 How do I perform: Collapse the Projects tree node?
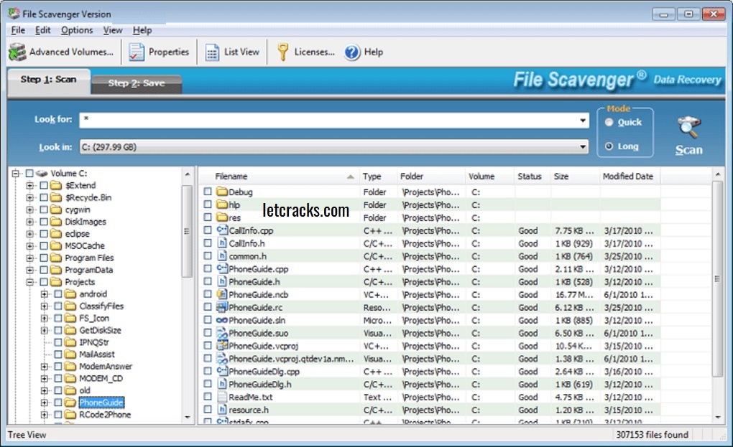[30, 282]
